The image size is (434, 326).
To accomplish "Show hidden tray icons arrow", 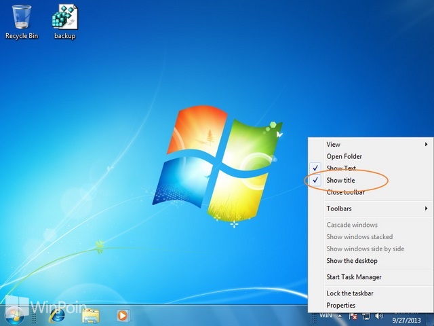I will tap(340, 316).
